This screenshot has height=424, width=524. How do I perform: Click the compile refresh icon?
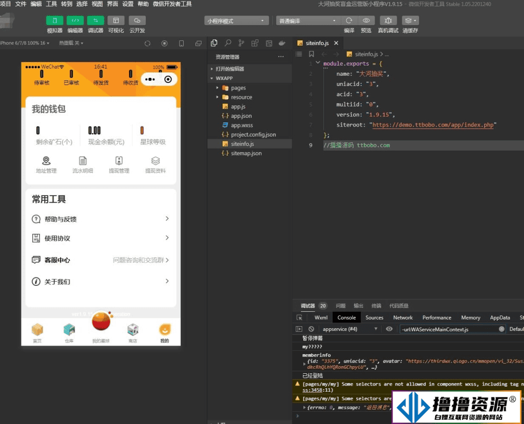(x=349, y=20)
